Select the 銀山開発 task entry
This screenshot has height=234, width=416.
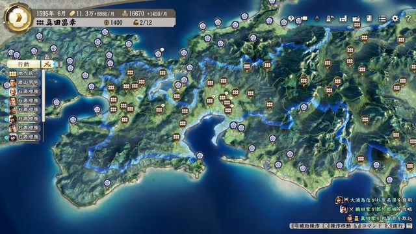pos(24,83)
